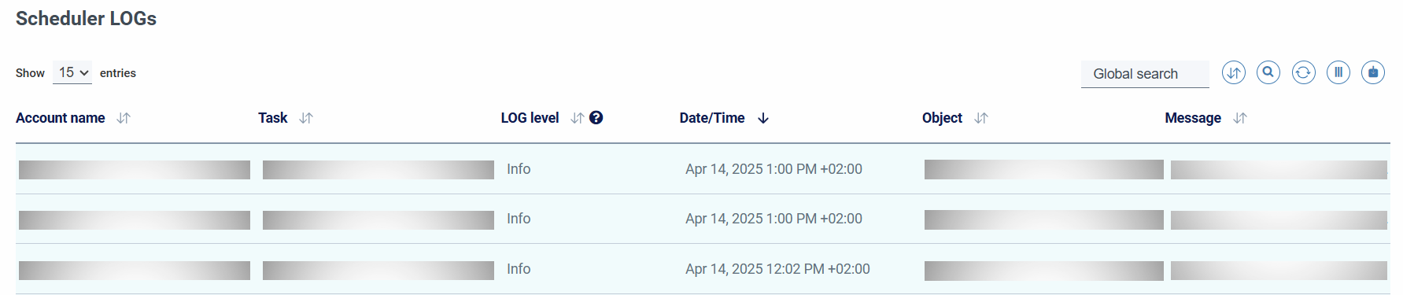Click the Date/Time column header label

click(x=712, y=118)
